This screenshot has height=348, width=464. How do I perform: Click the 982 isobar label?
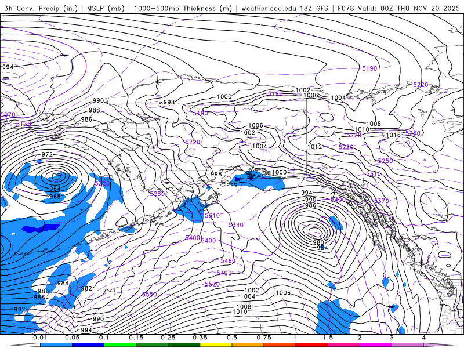click(86, 288)
